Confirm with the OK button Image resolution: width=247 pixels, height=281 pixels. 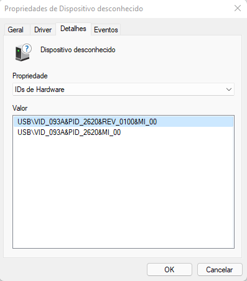169,270
